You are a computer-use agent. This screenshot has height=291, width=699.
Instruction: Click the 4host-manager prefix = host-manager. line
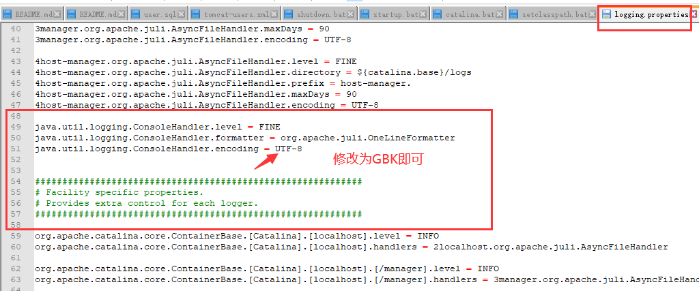point(223,83)
